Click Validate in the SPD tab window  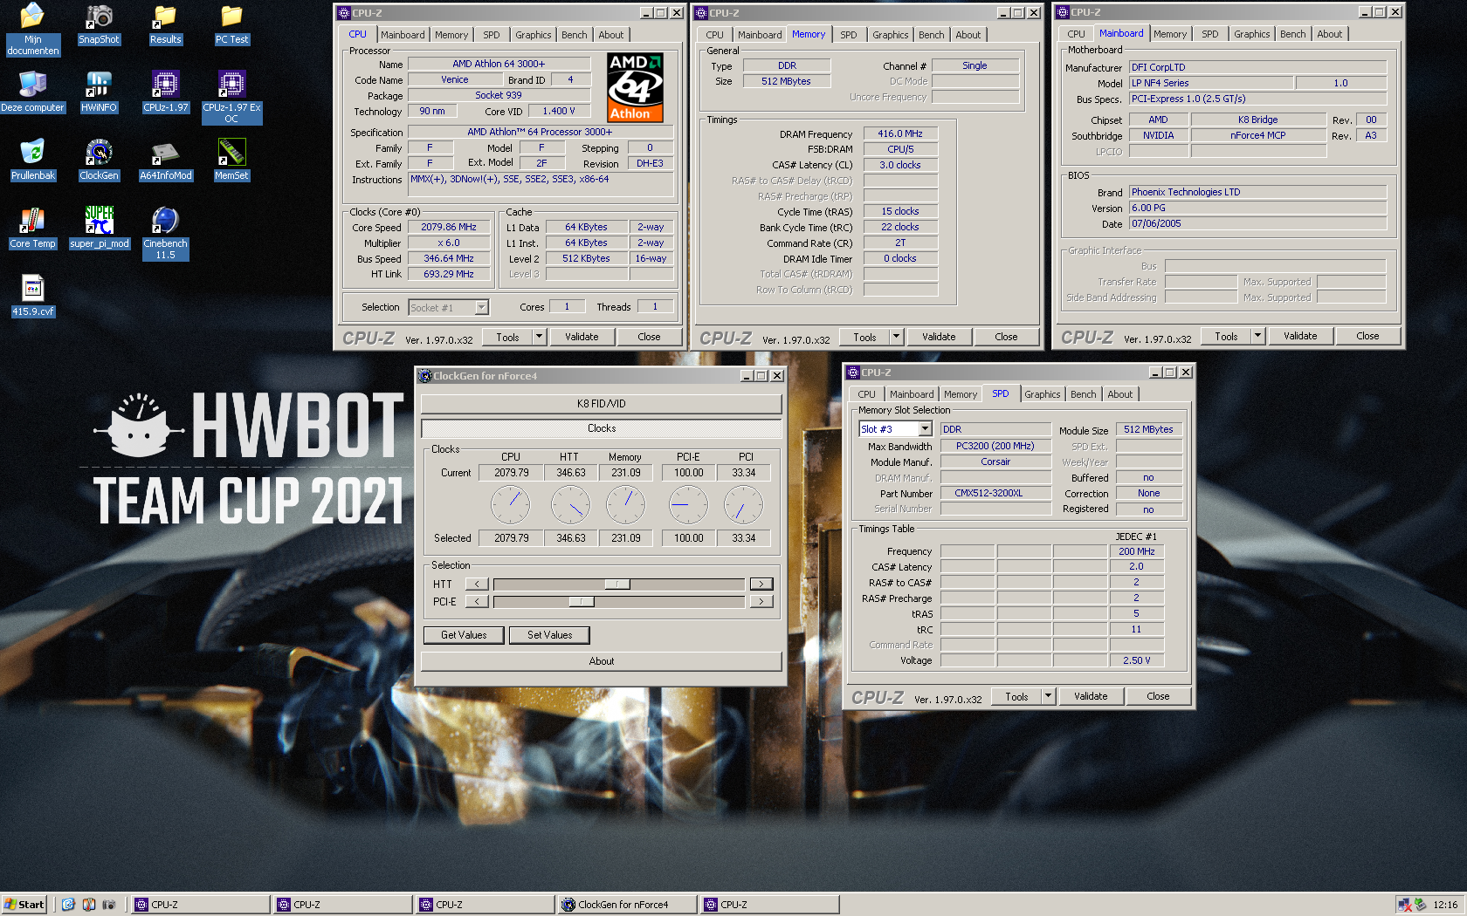point(1091,696)
